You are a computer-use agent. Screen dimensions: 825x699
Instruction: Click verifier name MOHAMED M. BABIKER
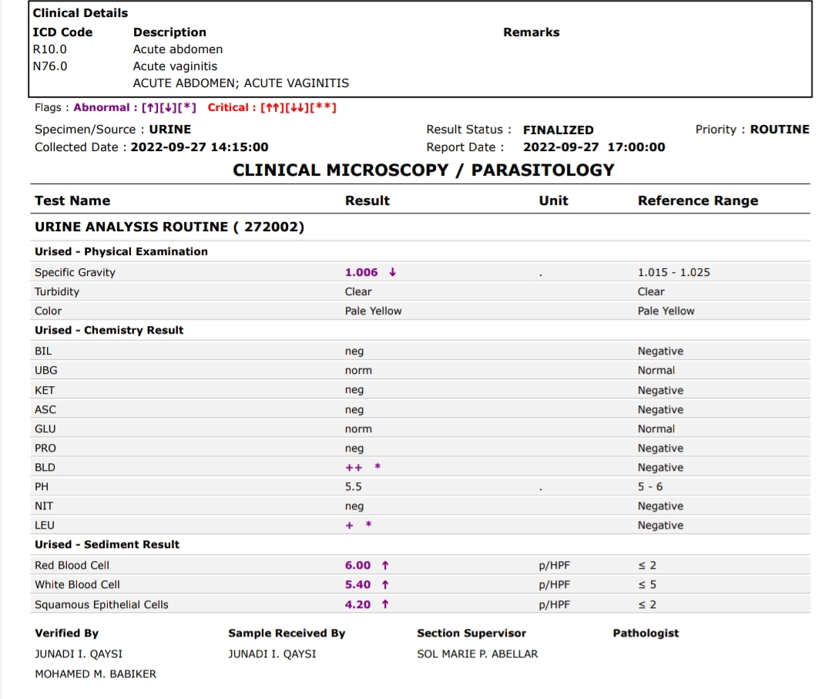click(96, 674)
